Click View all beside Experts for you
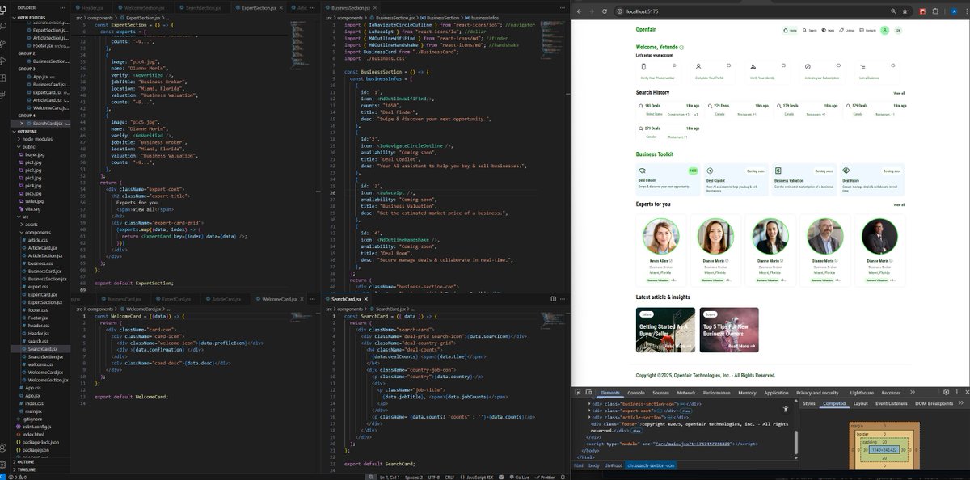 [x=899, y=204]
